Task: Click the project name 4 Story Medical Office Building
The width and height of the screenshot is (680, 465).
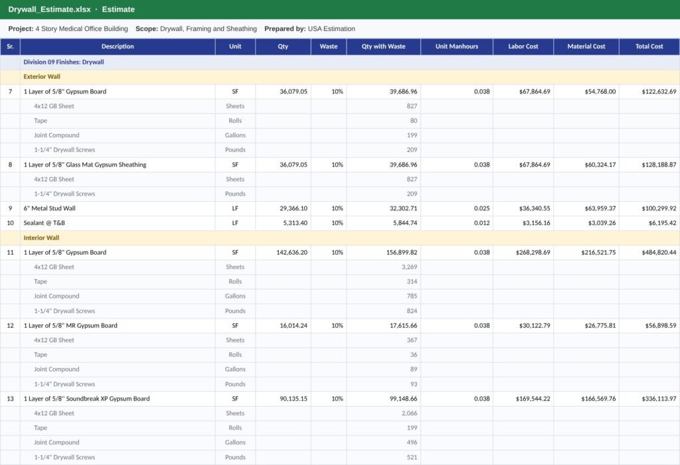Action: pyautogui.click(x=82, y=29)
